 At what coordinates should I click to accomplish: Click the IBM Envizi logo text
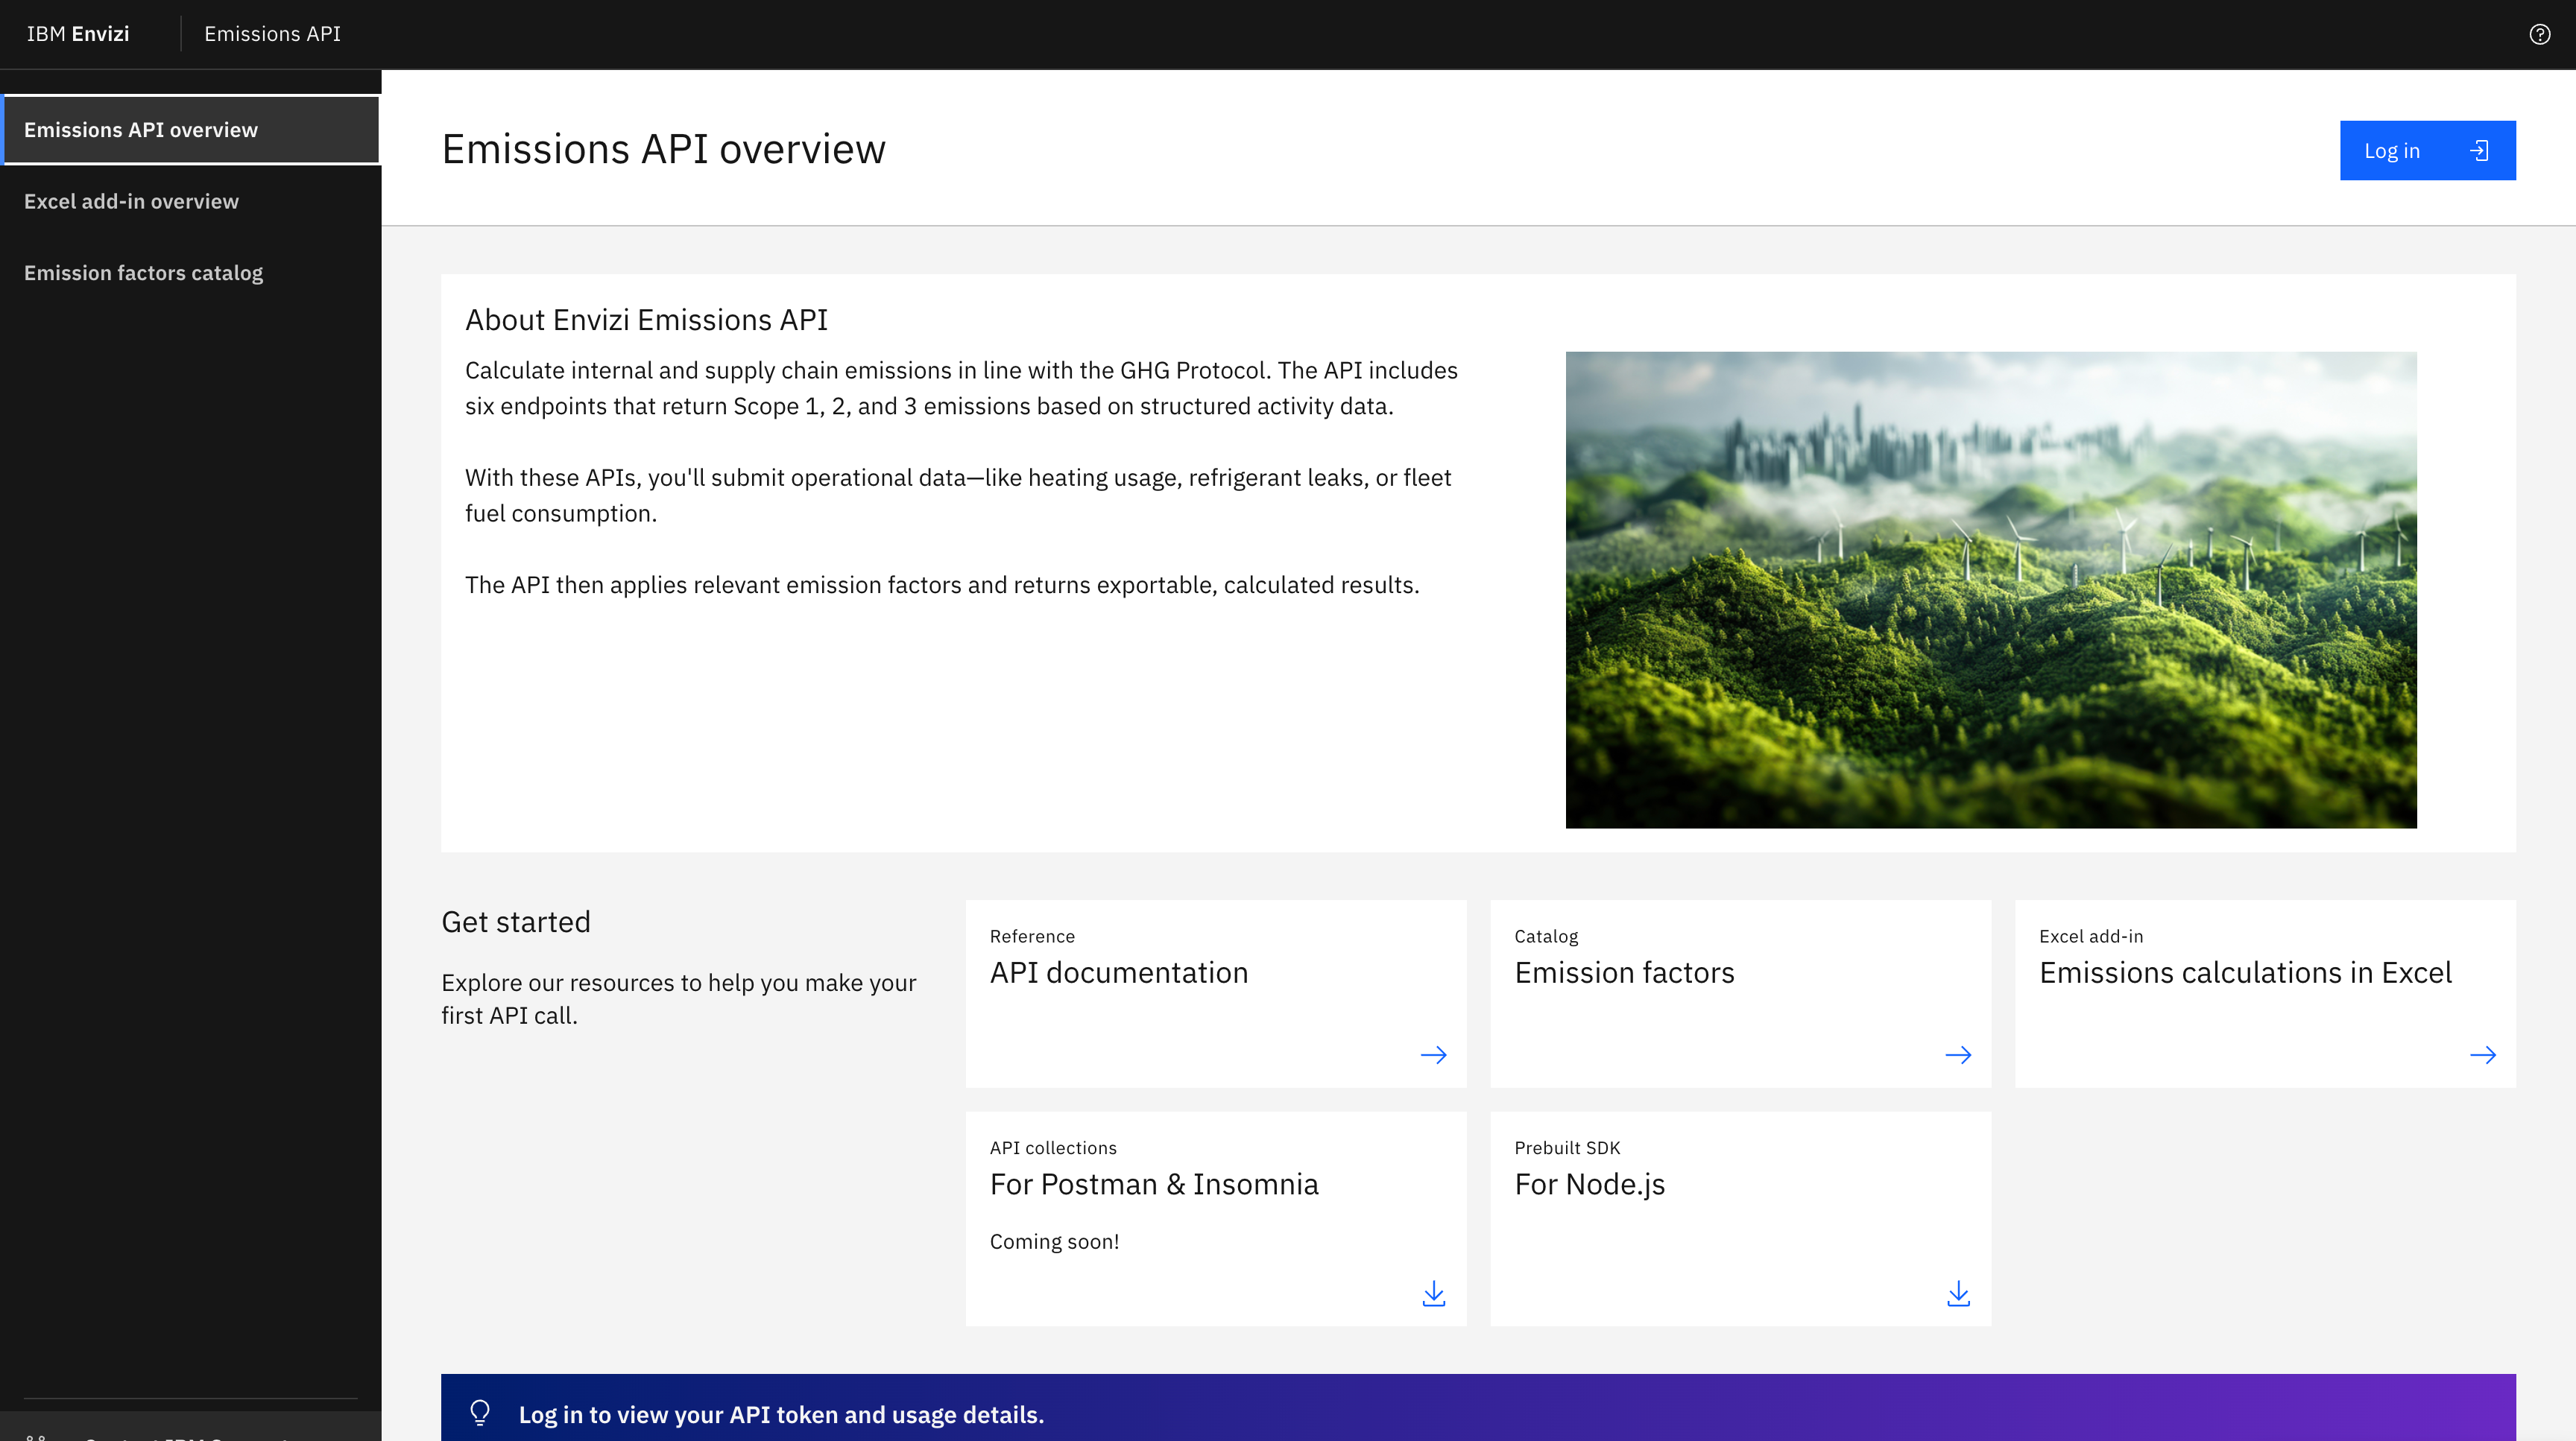tap(78, 34)
